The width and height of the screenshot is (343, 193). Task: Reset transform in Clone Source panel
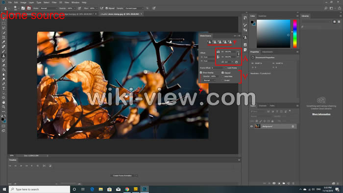[x=237, y=62]
